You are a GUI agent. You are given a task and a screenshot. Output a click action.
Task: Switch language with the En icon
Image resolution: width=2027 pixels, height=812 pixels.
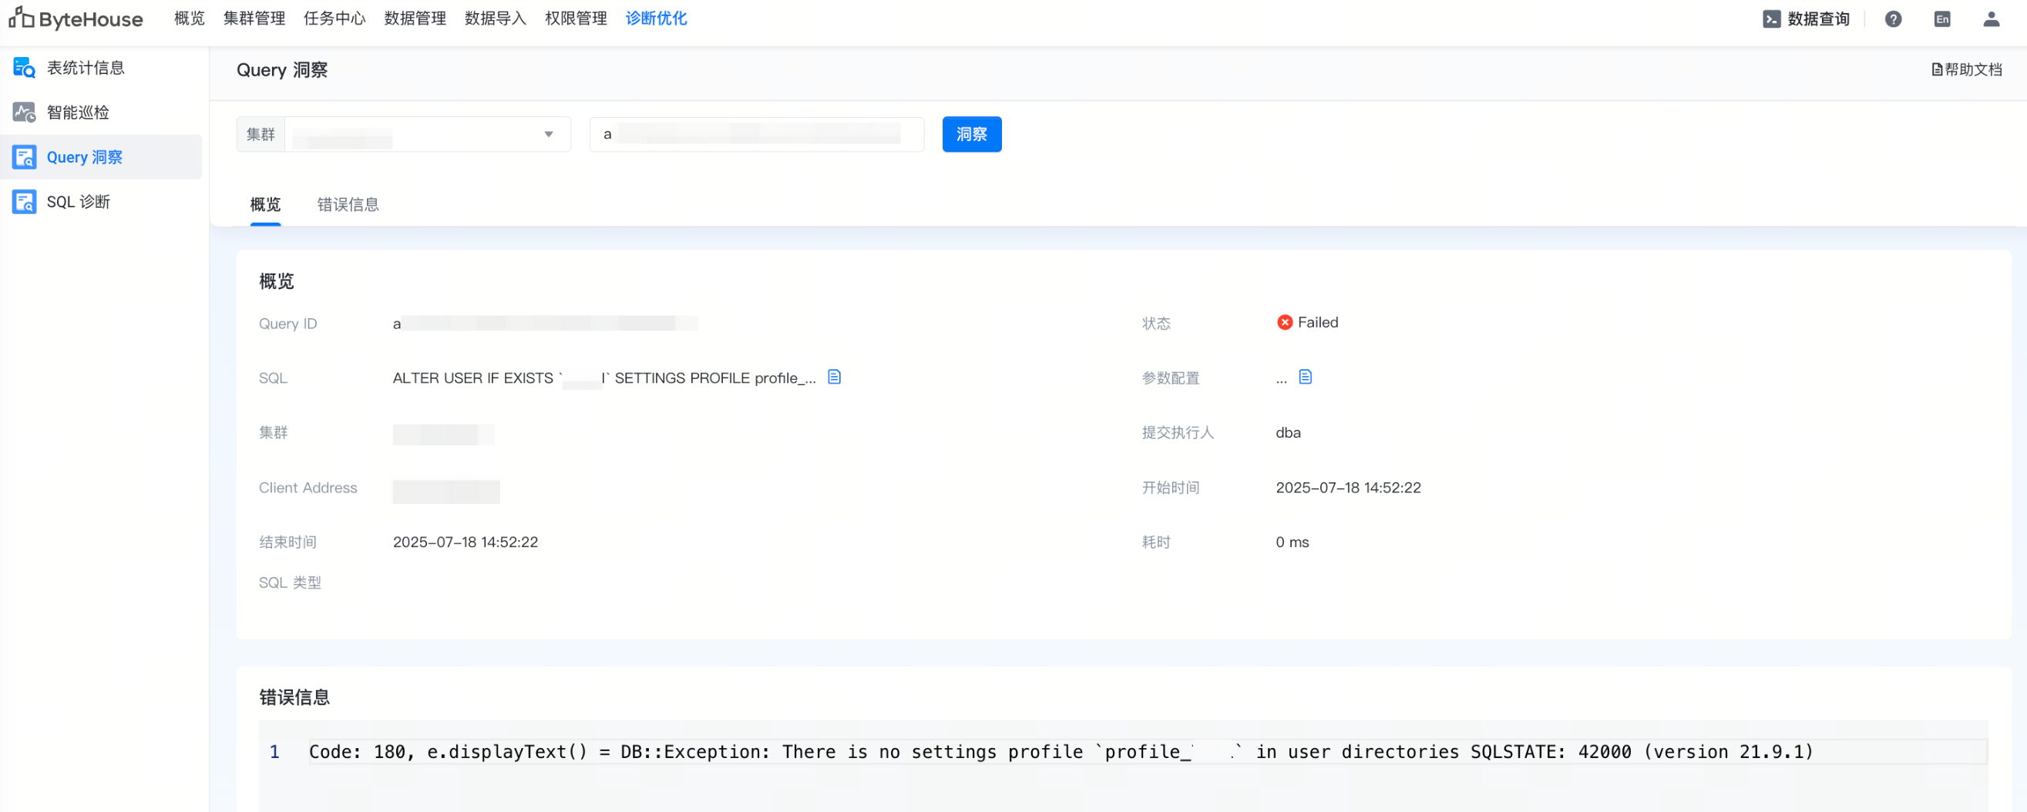click(x=1941, y=19)
